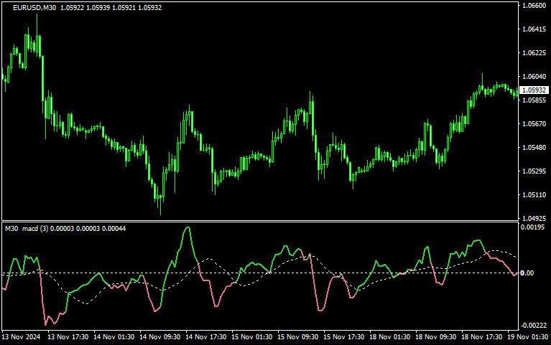This screenshot has width=551, height=345.
Task: Click the -0.00222 MACD scale label
Action: click(x=534, y=325)
